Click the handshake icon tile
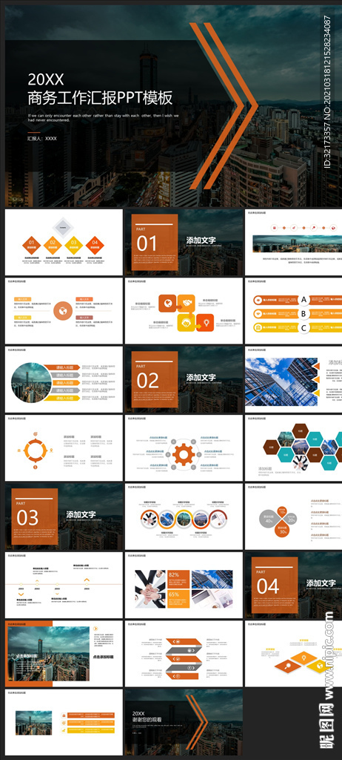The image size is (342, 760). click(186, 304)
